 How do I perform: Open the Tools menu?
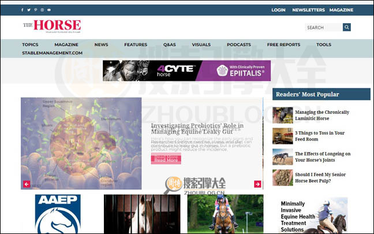tap(324, 44)
